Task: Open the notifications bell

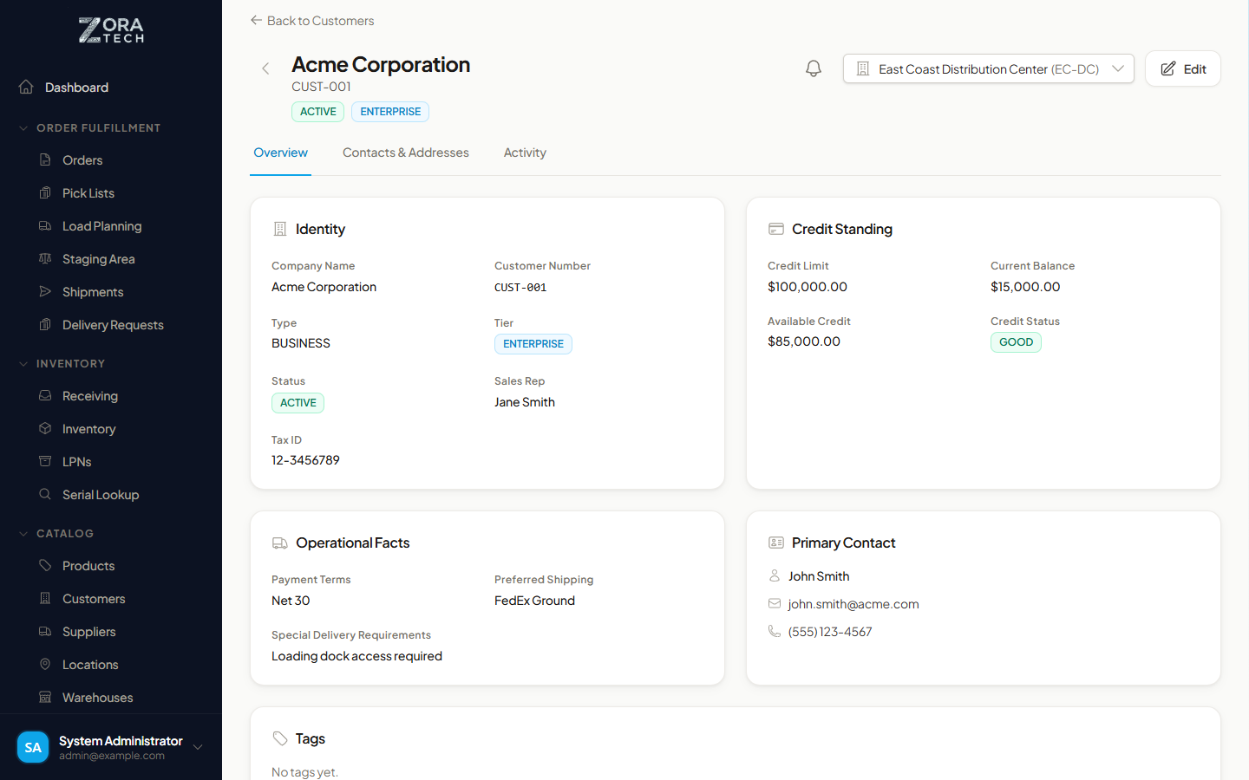Action: click(x=814, y=68)
